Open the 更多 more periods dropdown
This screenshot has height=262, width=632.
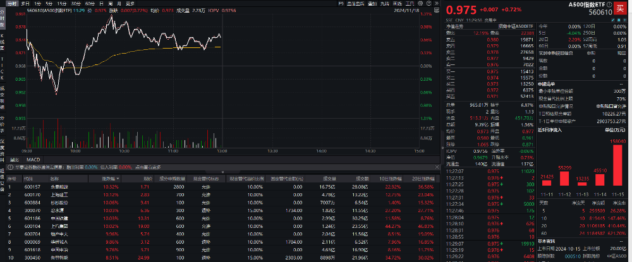tap(129, 3)
